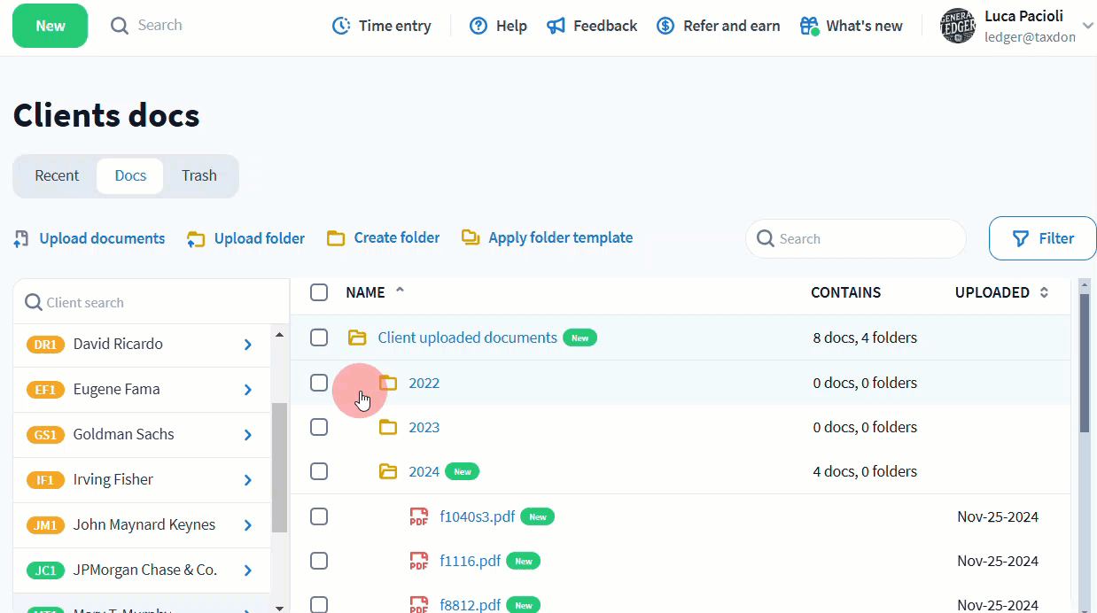Open the Time entry clock icon
This screenshot has height=613, width=1097.
341,26
